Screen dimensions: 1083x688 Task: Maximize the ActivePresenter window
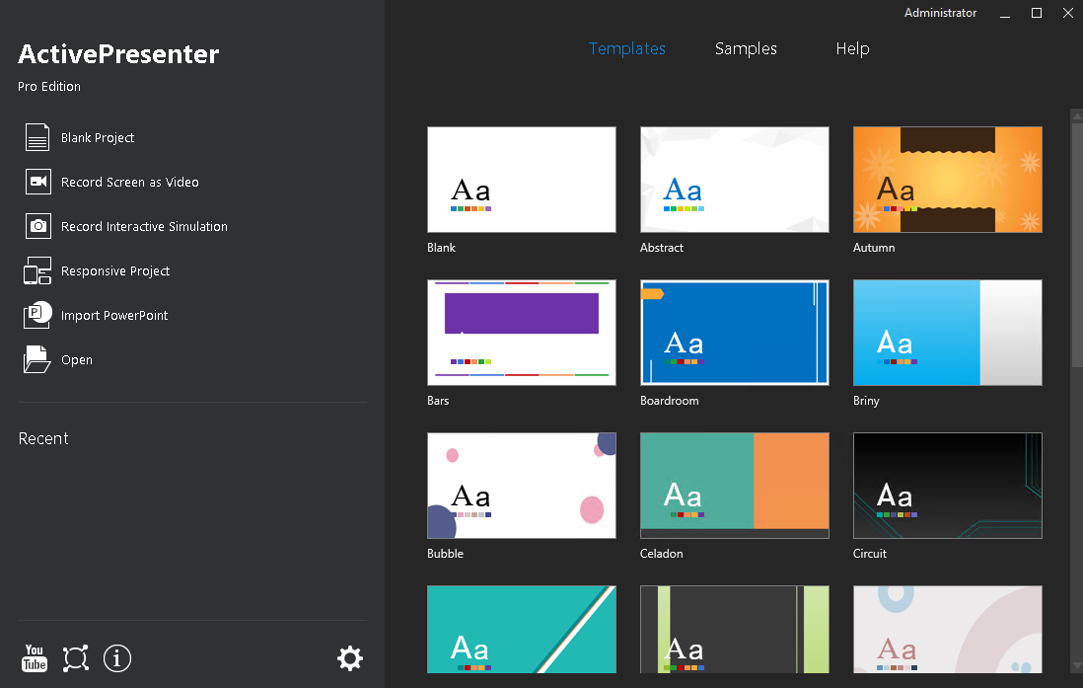[x=1036, y=13]
